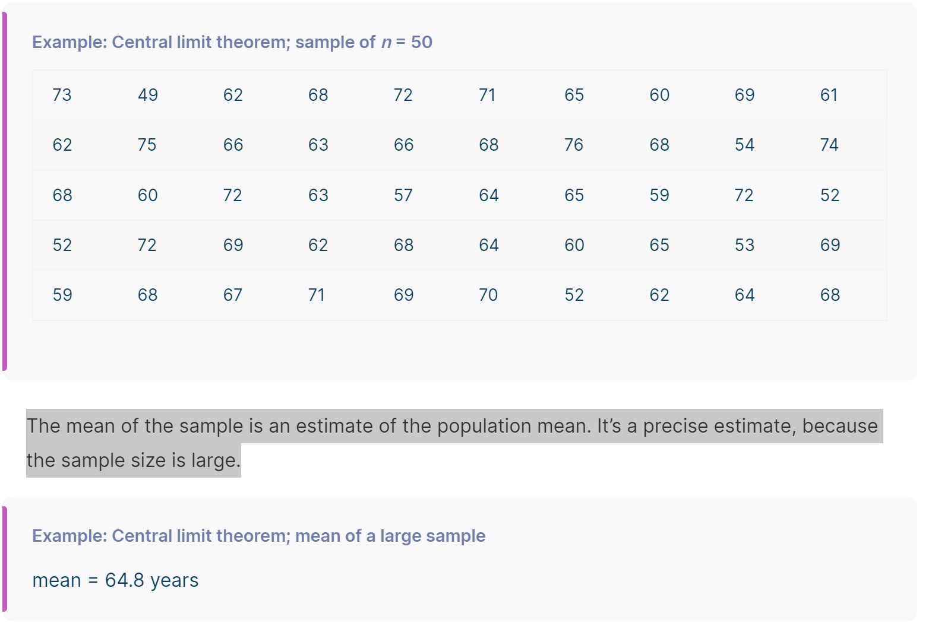
Task: Click the value 53 in the table
Action: click(x=744, y=245)
